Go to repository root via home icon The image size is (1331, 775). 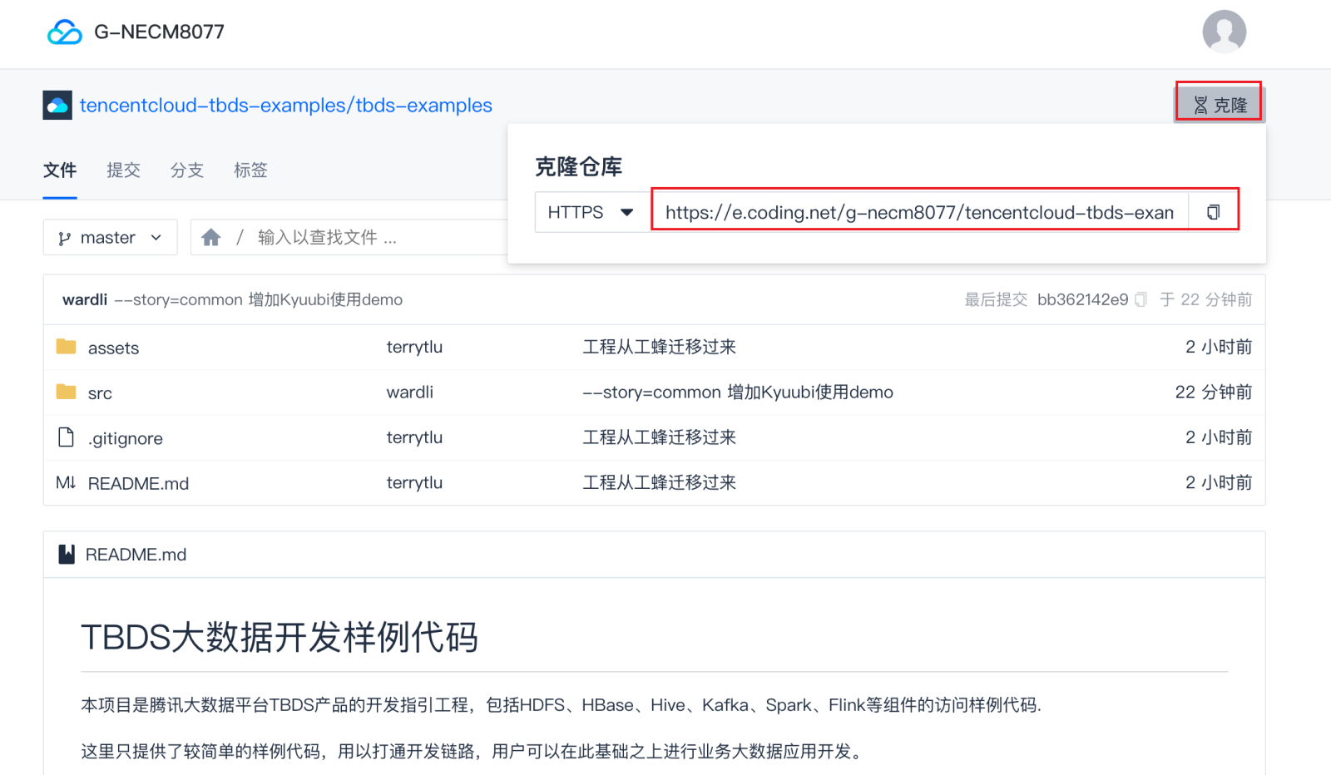click(211, 238)
